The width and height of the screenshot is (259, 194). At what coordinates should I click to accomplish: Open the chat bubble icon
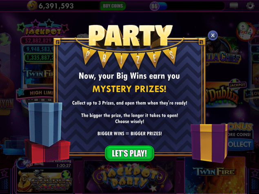coord(234,6)
